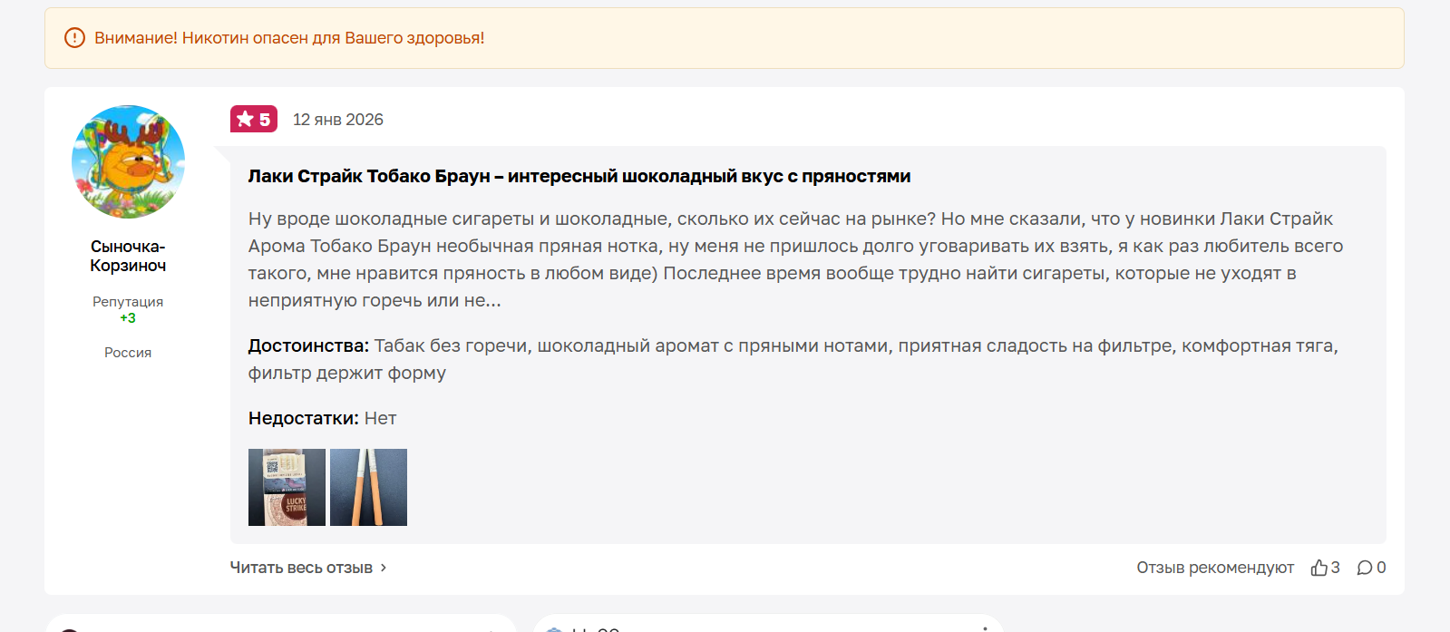The image size is (1450, 632).
Task: Click the Недостатки: Нет line
Action: [x=322, y=418]
